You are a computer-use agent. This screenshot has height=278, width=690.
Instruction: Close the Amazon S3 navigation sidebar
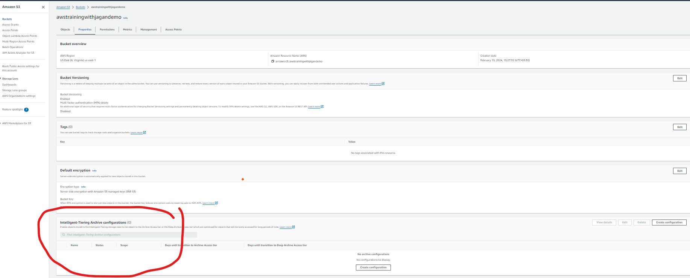pos(43,7)
